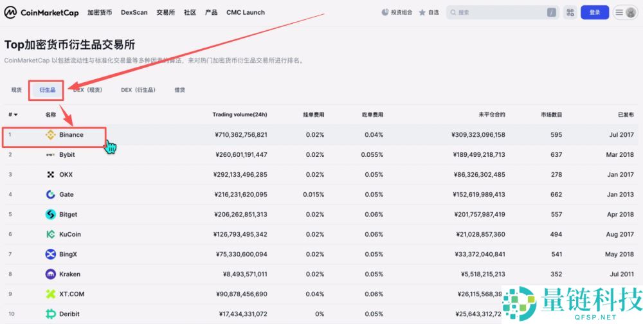This screenshot has width=643, height=324.
Task: Sort by 已发布 column header
Action: 626,115
